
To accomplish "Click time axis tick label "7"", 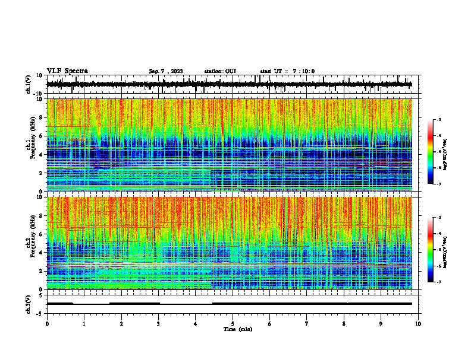I will coord(307,324).
